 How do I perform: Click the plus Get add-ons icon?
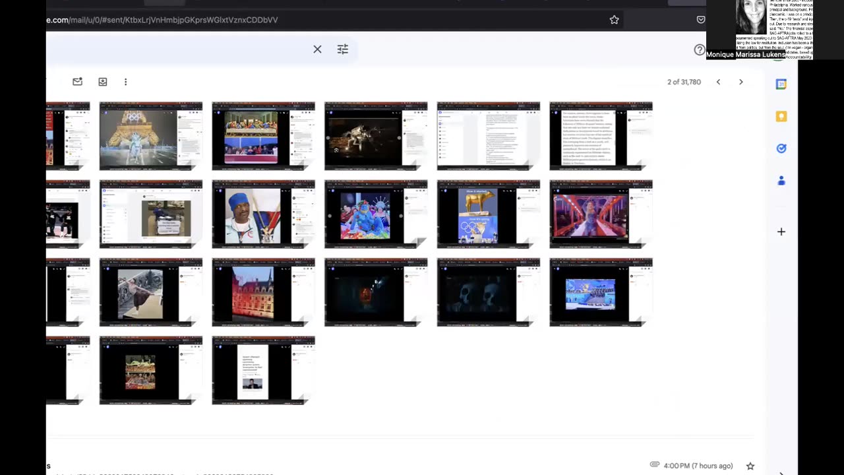pos(781,232)
